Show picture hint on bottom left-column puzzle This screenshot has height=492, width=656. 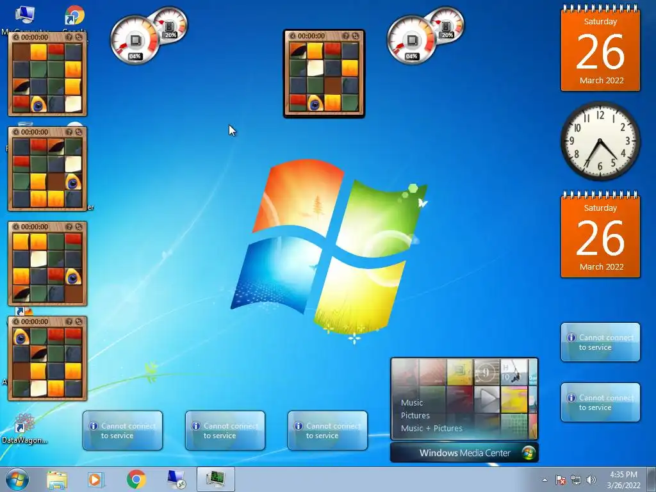point(69,322)
